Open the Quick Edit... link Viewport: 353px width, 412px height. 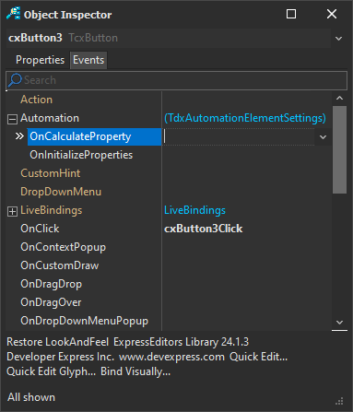(x=258, y=357)
